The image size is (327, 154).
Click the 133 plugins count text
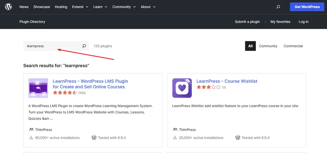point(103,46)
